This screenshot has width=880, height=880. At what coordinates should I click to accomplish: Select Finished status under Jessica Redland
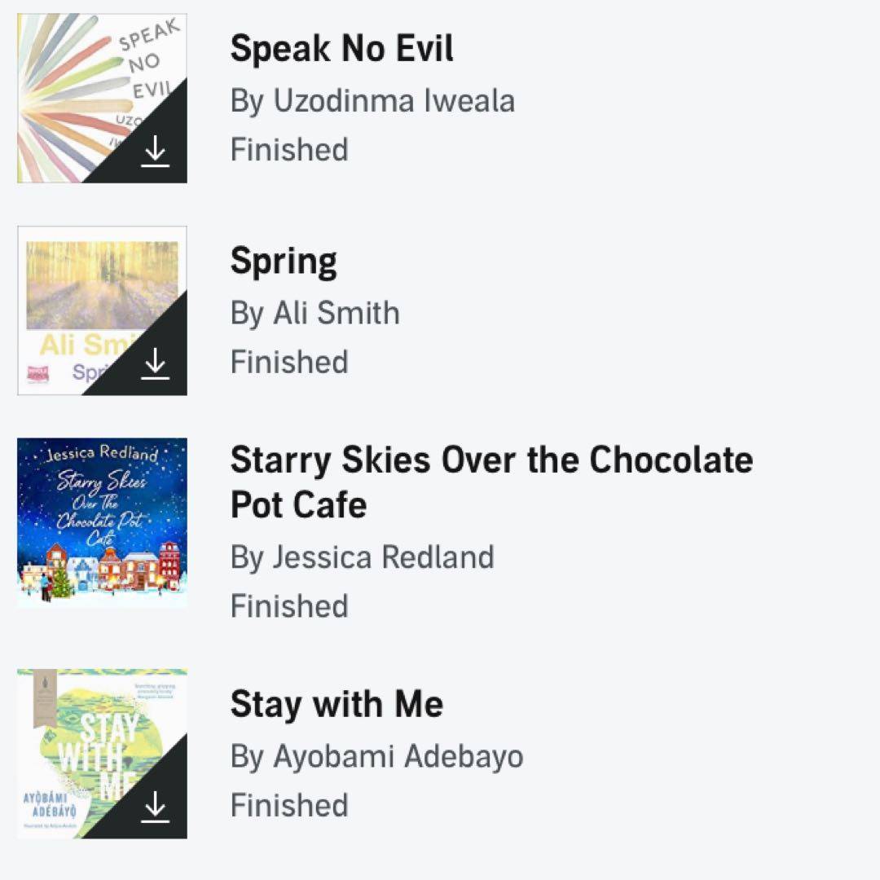(289, 606)
